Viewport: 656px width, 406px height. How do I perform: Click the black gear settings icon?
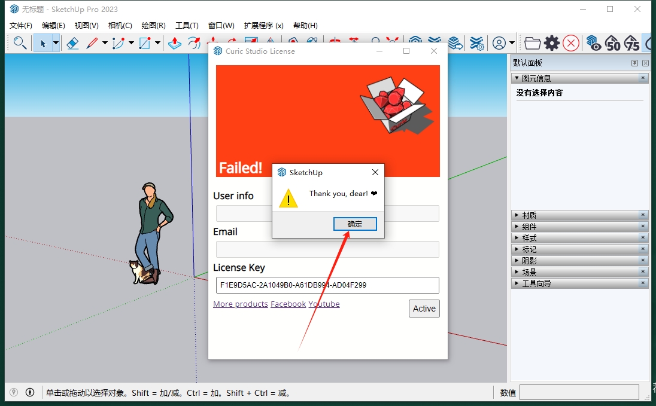(551, 43)
